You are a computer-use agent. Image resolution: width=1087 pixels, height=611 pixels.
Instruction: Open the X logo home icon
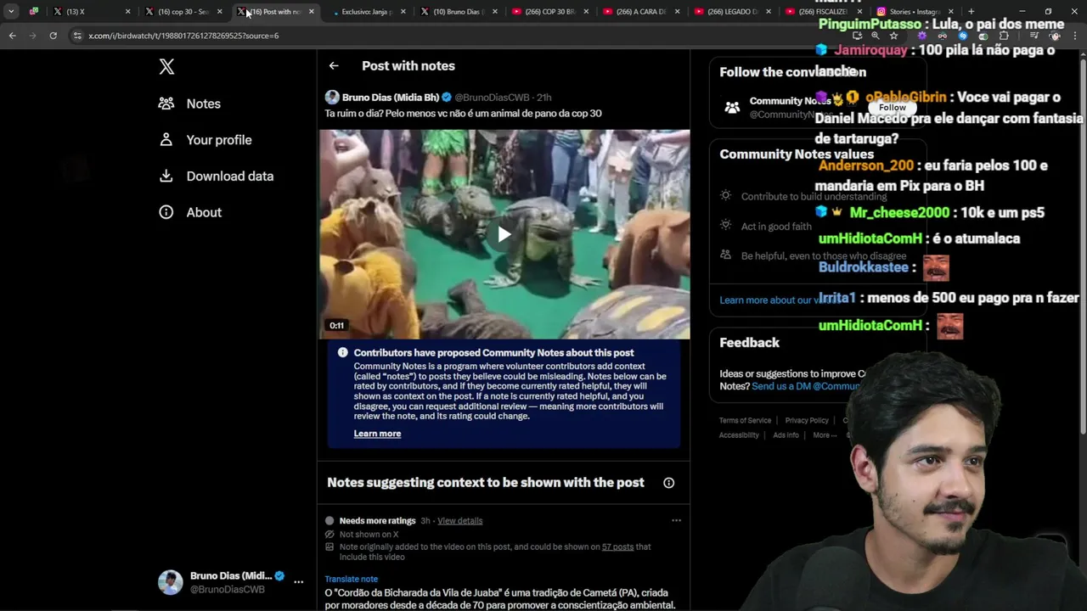click(x=166, y=67)
